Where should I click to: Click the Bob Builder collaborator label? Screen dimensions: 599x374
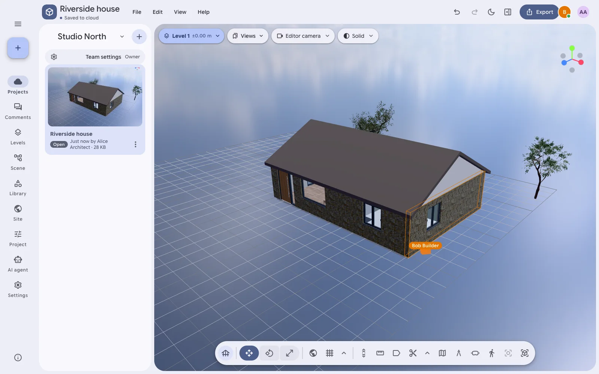(x=425, y=246)
